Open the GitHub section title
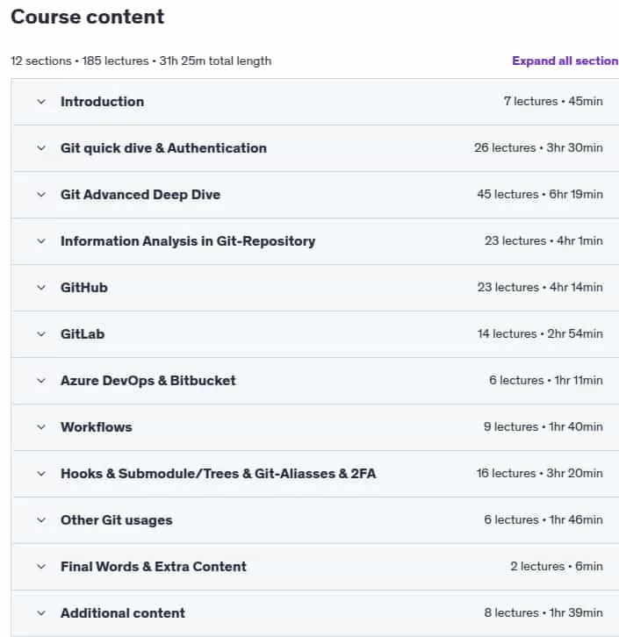 point(84,288)
